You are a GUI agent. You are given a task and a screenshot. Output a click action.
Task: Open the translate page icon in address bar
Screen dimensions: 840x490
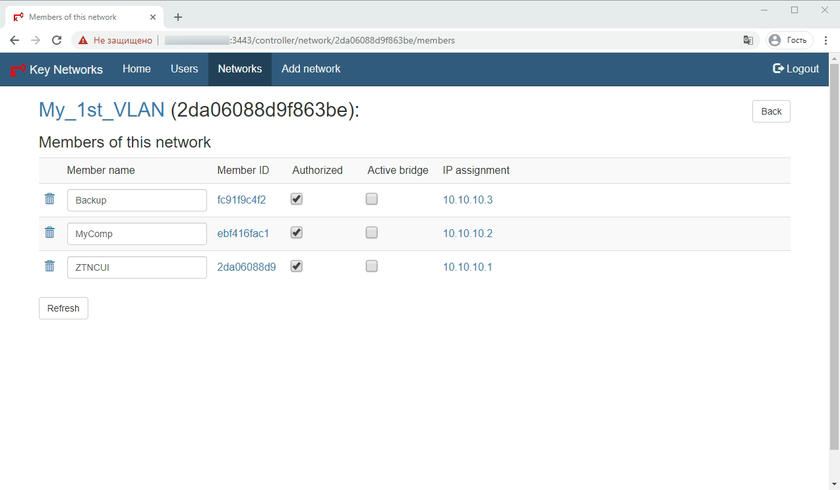coord(748,40)
